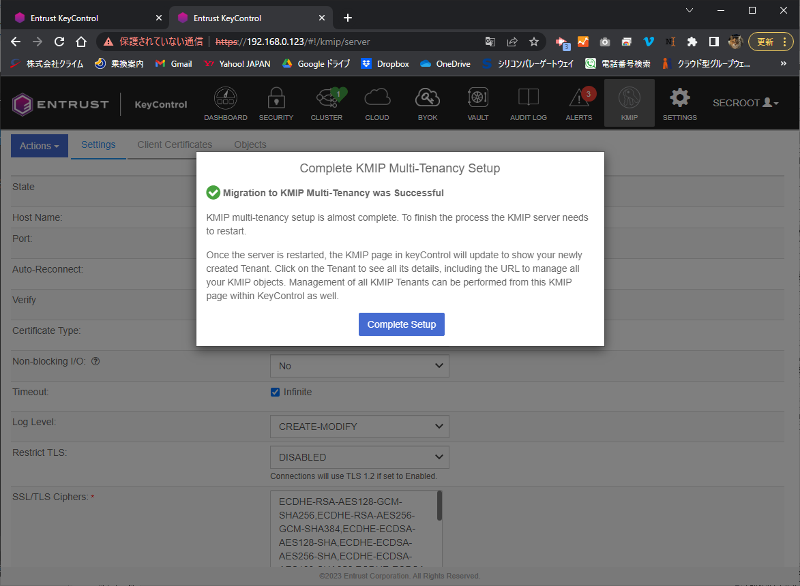Screen dimensions: 800x586
Task: Bookmark this page with star icon
Action: (x=533, y=42)
